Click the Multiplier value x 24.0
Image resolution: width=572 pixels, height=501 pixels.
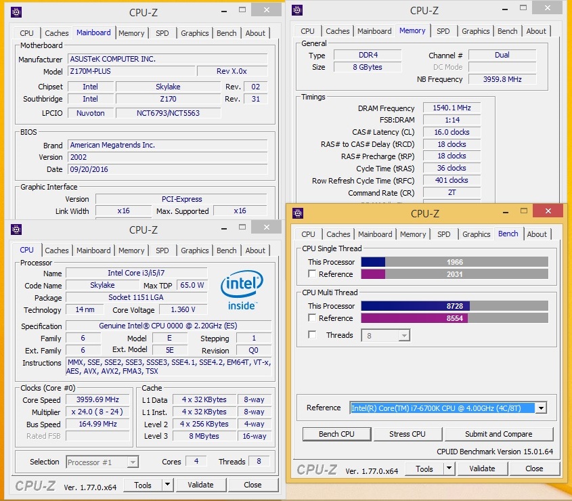[x=97, y=412]
